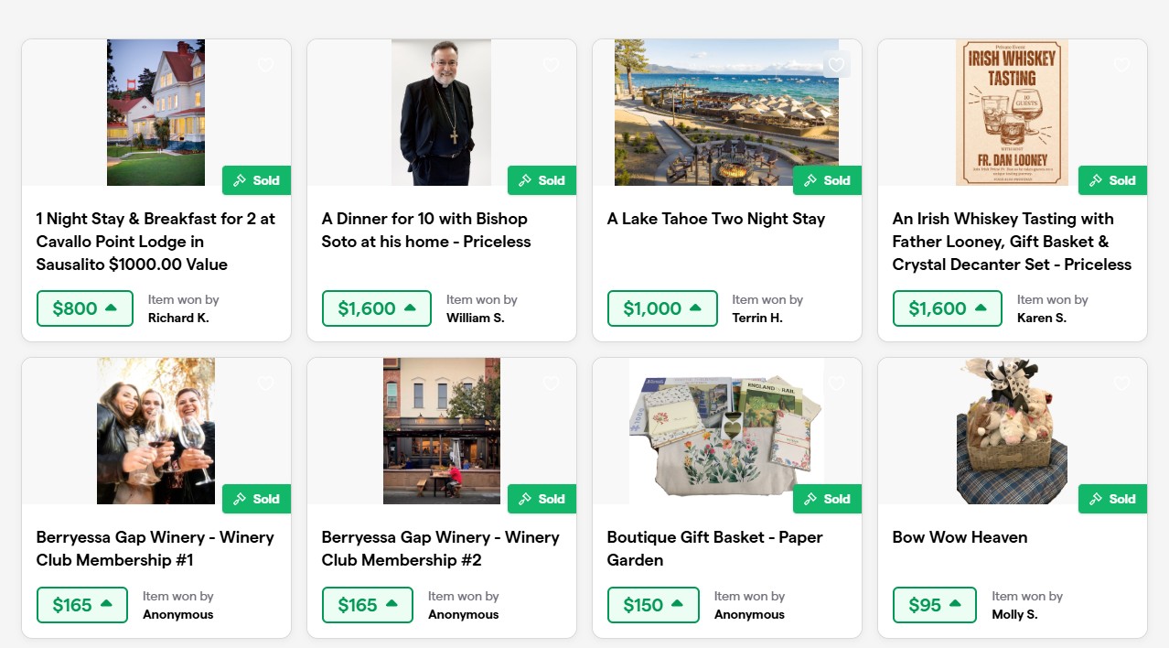Open the Berryessa Gap Winery #2 storefront photo
This screenshot has width=1169, height=648.
tap(442, 431)
